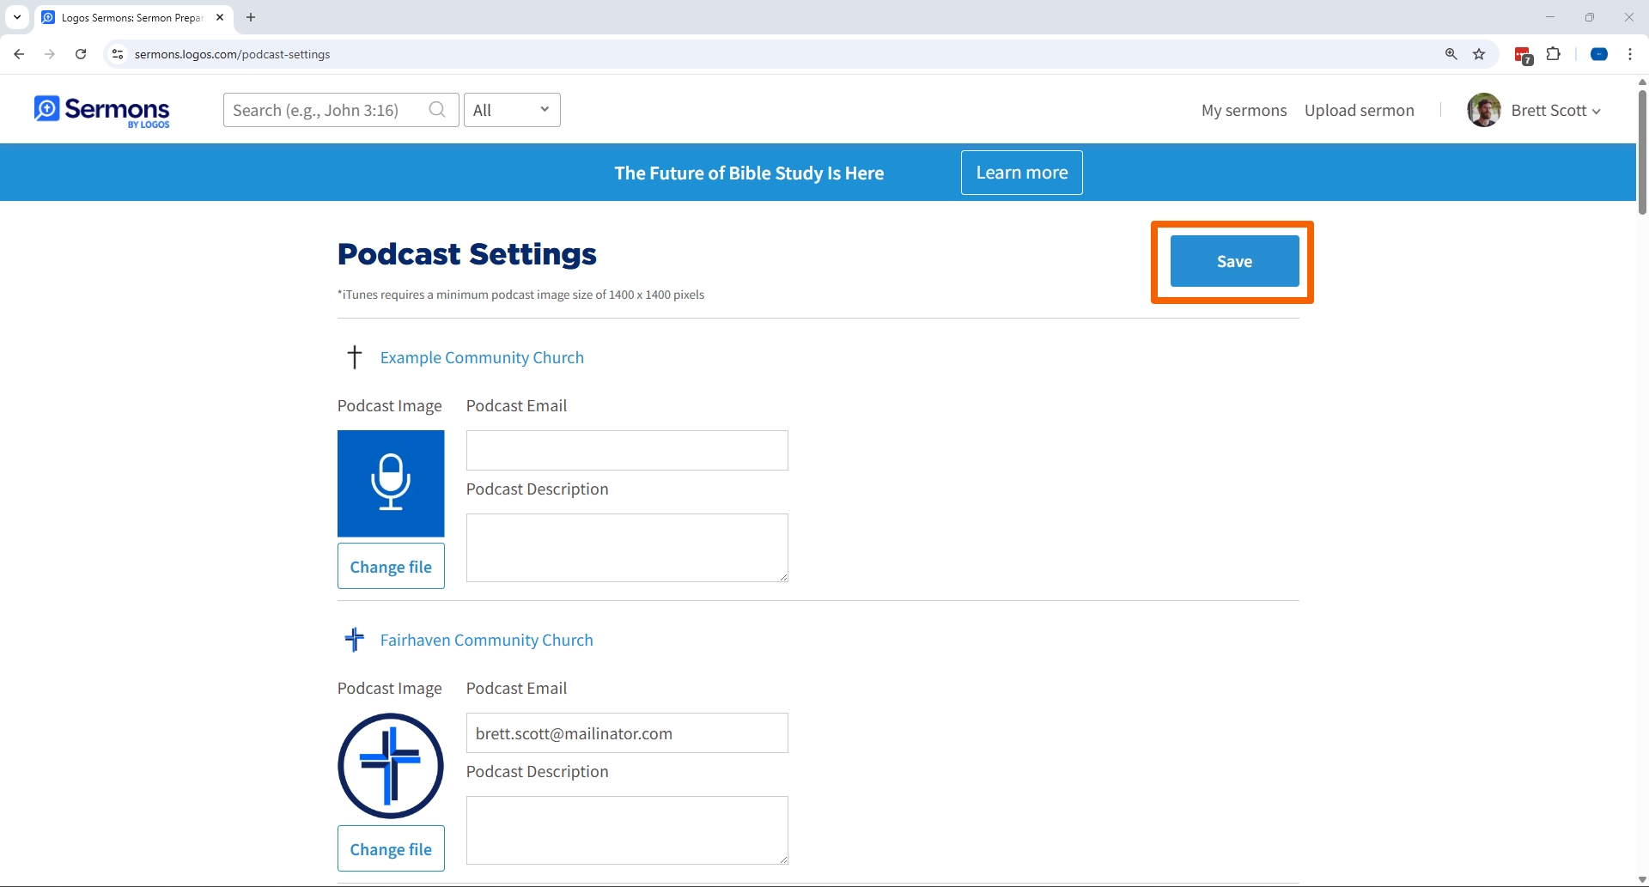
Task: Click the scrollbar down arrow
Action: (x=1642, y=880)
